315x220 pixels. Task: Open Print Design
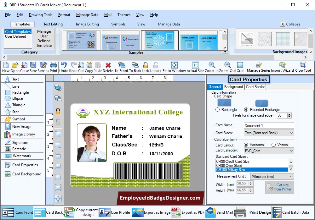(253, 212)
